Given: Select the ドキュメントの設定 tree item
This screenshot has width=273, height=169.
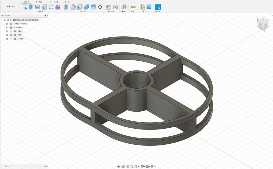Looking at the screenshot, I should 21,24.
